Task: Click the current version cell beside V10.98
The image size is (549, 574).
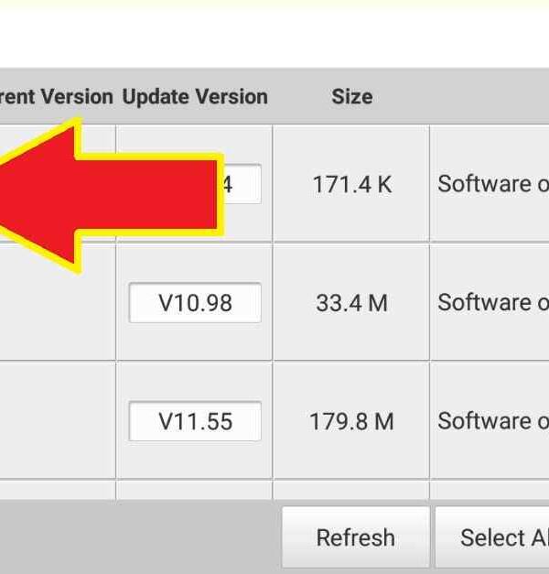Action: (58, 303)
